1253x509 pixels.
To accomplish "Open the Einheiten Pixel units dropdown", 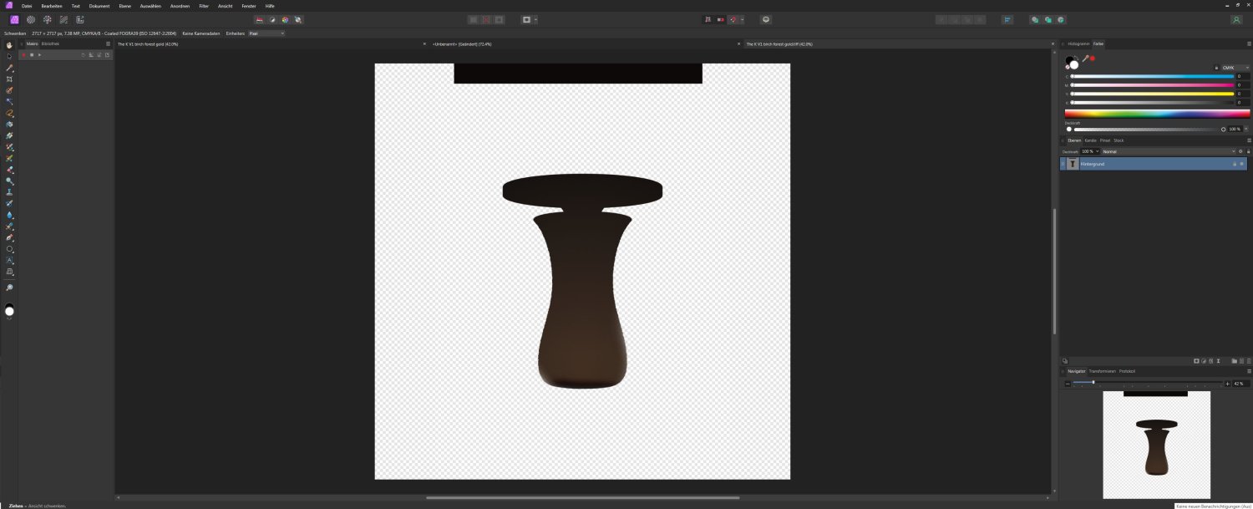I will pos(266,33).
